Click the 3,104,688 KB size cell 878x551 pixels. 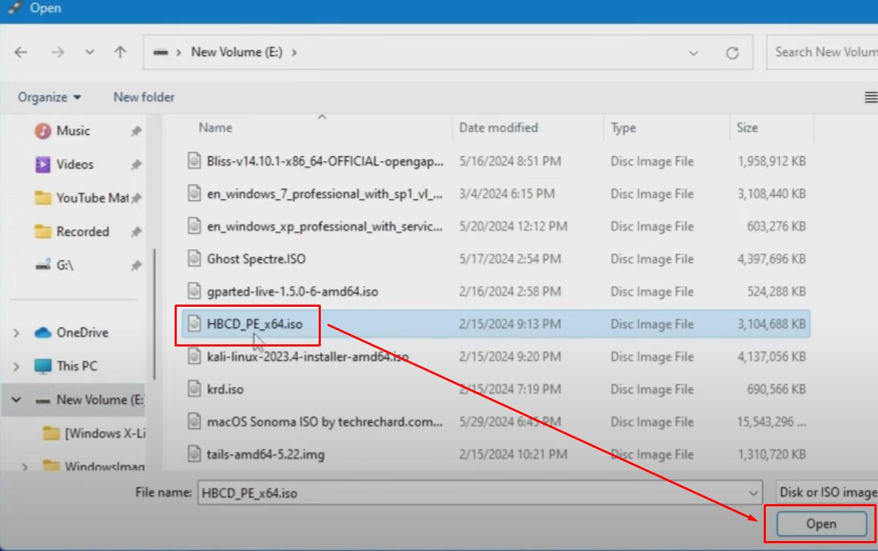[772, 324]
